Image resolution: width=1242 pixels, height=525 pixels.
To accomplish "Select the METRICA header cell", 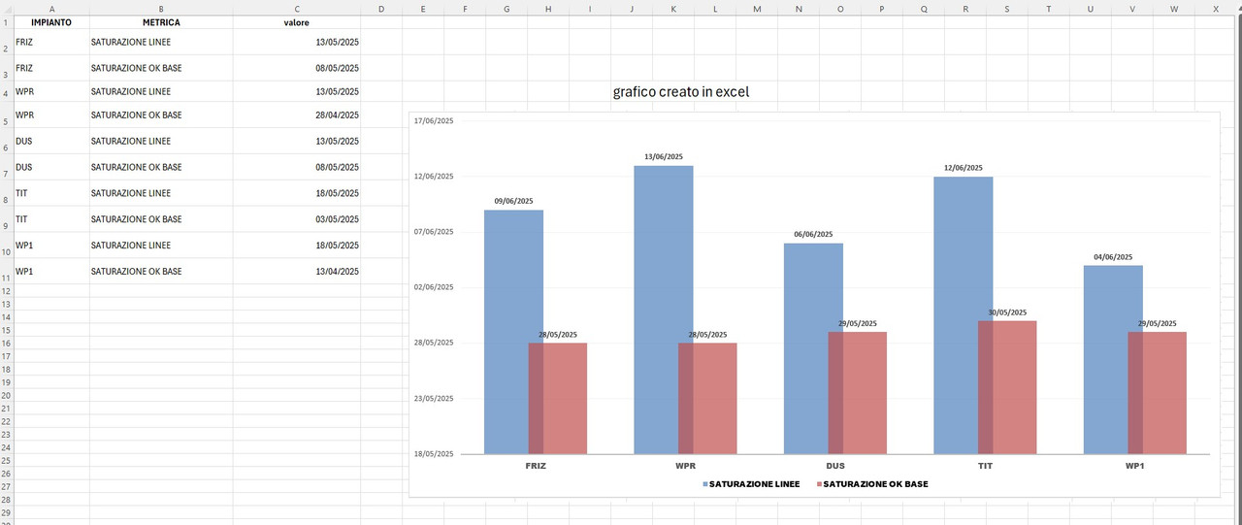I will (x=161, y=21).
